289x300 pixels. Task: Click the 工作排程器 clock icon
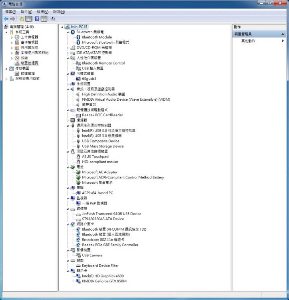17,37
